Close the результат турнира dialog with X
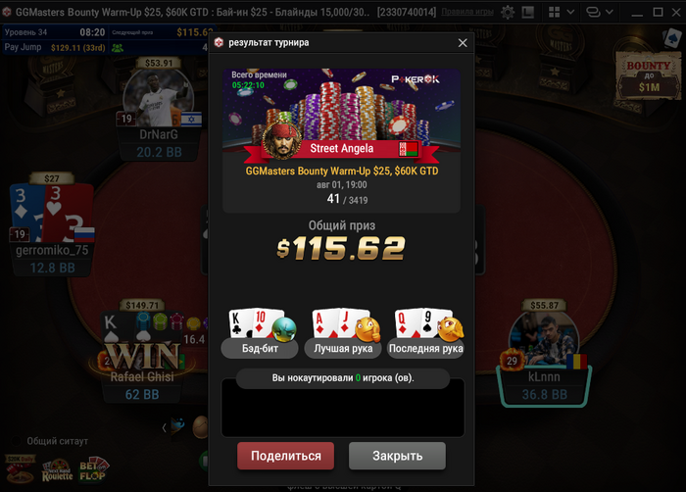Viewport: 686px width, 492px height. click(463, 43)
